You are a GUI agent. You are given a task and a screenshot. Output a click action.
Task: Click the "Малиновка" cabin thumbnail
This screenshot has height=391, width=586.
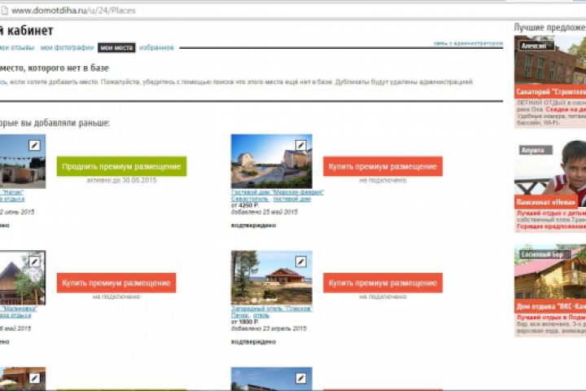click(x=23, y=278)
